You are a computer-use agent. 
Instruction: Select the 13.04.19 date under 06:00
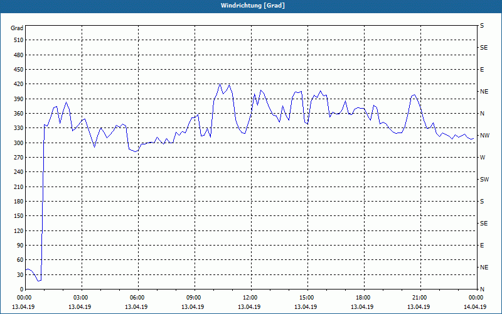click(136, 307)
